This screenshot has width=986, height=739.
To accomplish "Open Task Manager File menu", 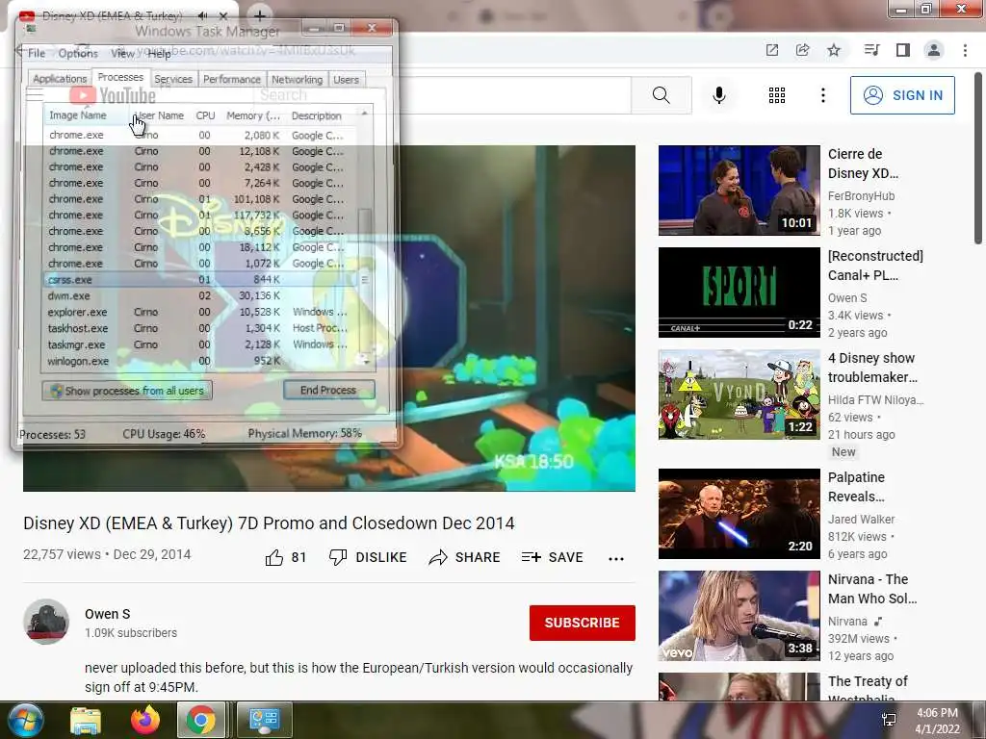I will coord(37,54).
